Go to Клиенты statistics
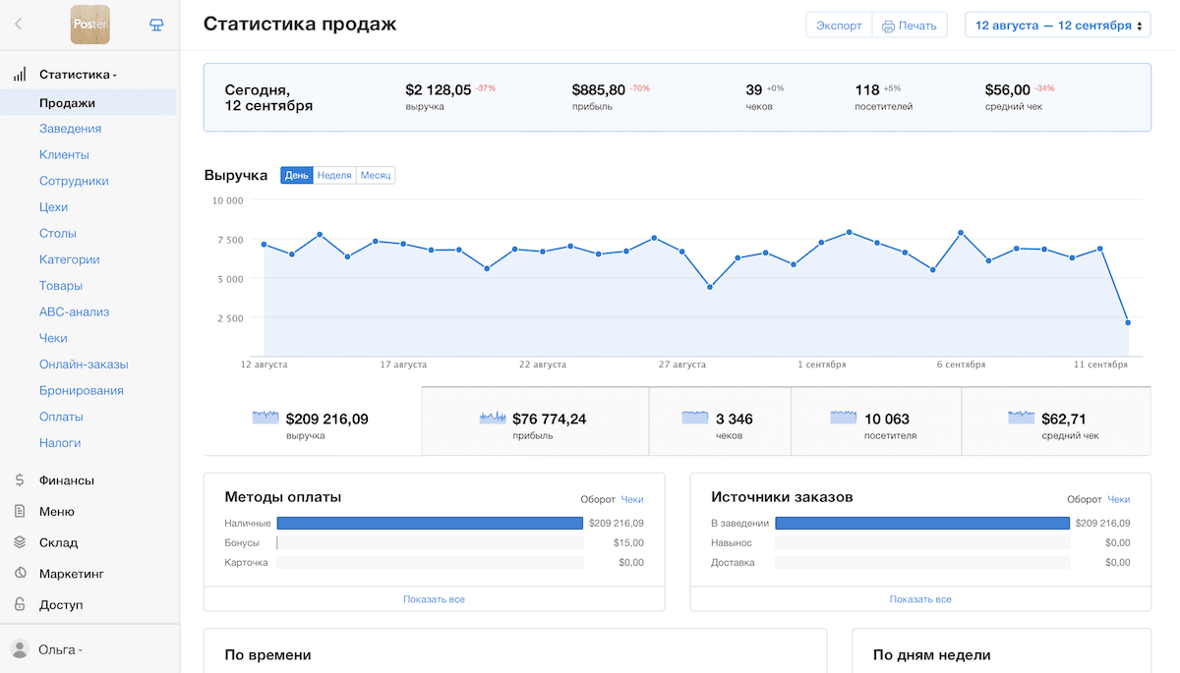This screenshot has width=1180, height=673. point(64,154)
